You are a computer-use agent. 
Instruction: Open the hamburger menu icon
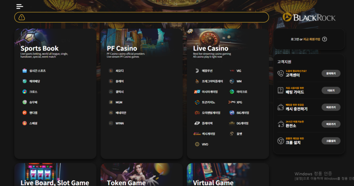(x=20, y=6)
